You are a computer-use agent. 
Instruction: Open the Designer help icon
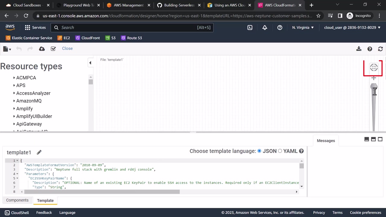pyautogui.click(x=370, y=49)
